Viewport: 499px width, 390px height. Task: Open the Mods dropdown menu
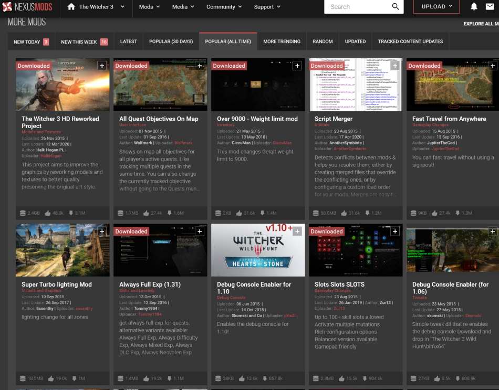tap(149, 7)
